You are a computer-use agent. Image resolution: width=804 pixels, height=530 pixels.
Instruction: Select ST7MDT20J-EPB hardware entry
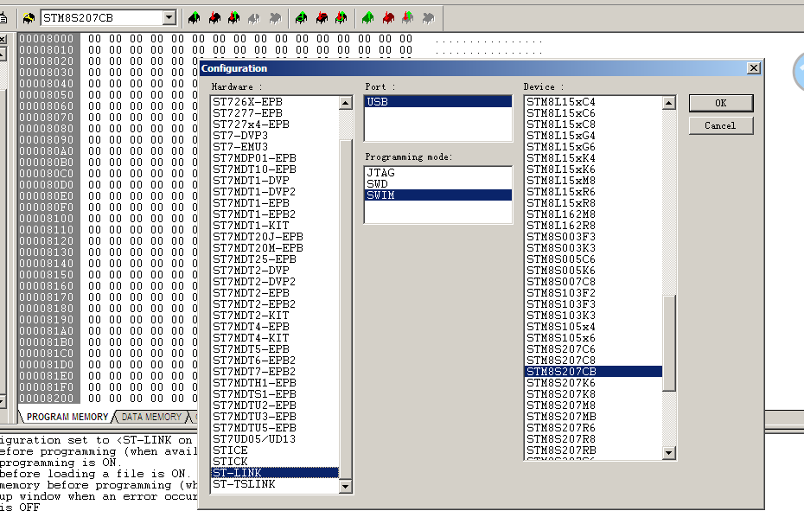pyautogui.click(x=275, y=237)
